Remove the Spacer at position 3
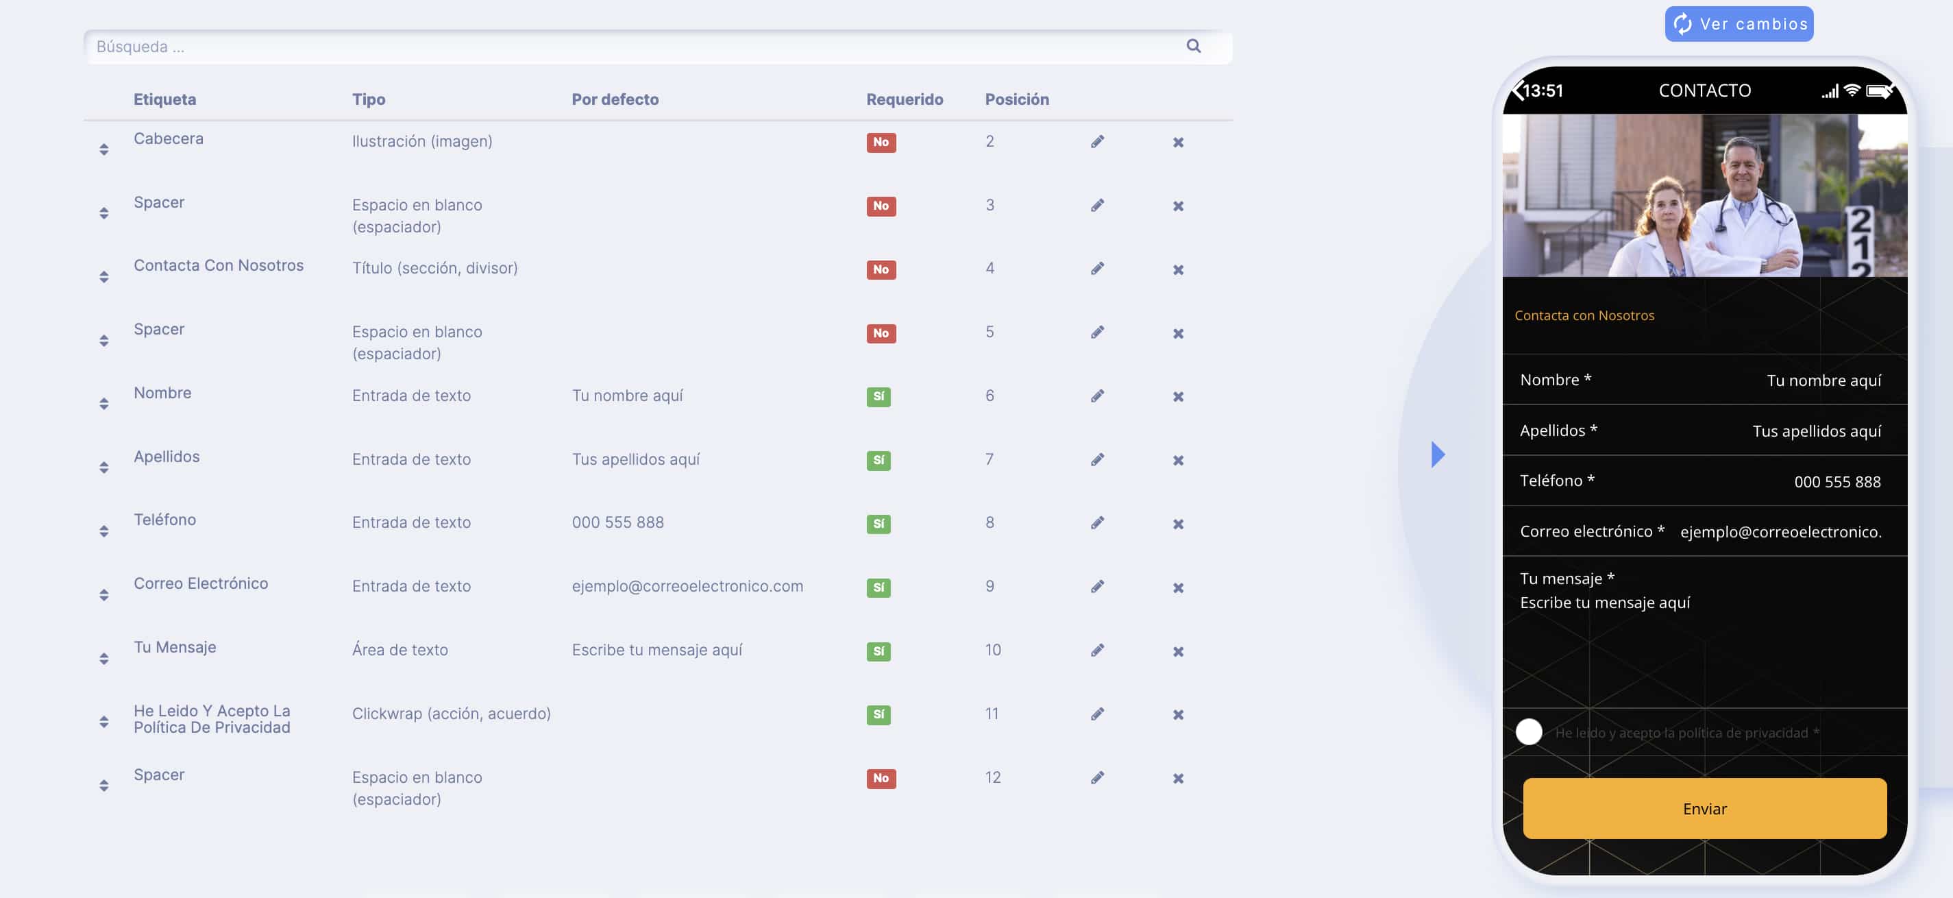This screenshot has height=898, width=1953. pos(1178,206)
